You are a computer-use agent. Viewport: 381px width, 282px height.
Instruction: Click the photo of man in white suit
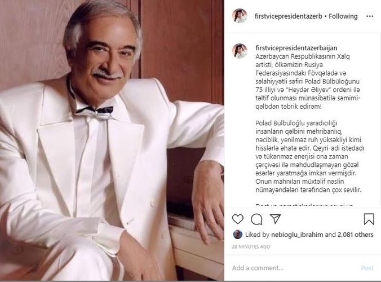112,140
